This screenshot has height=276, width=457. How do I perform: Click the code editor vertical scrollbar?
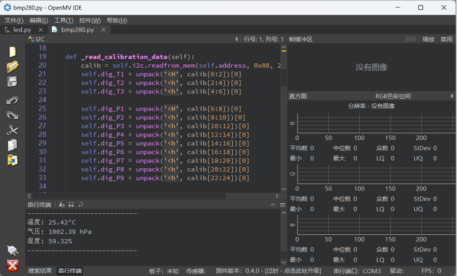[x=284, y=118]
